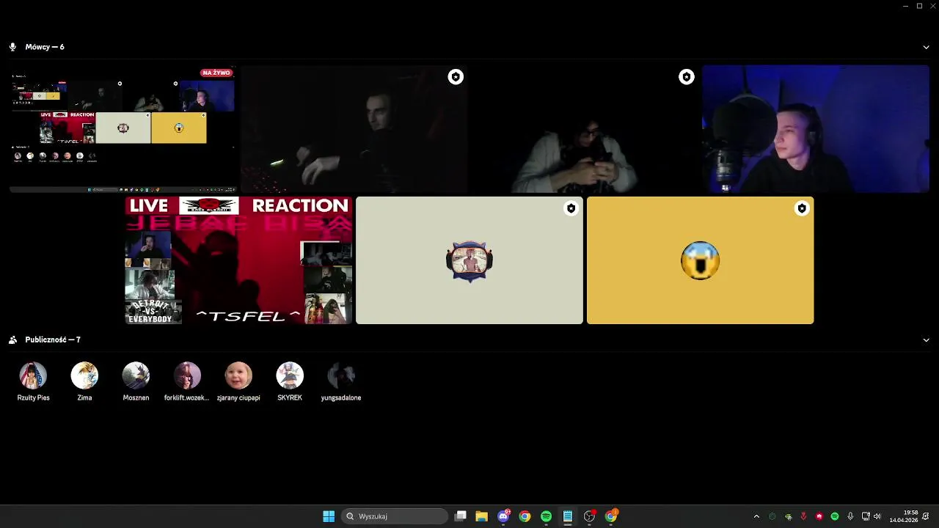Click the Spotify icon in the system tray

coord(835,516)
